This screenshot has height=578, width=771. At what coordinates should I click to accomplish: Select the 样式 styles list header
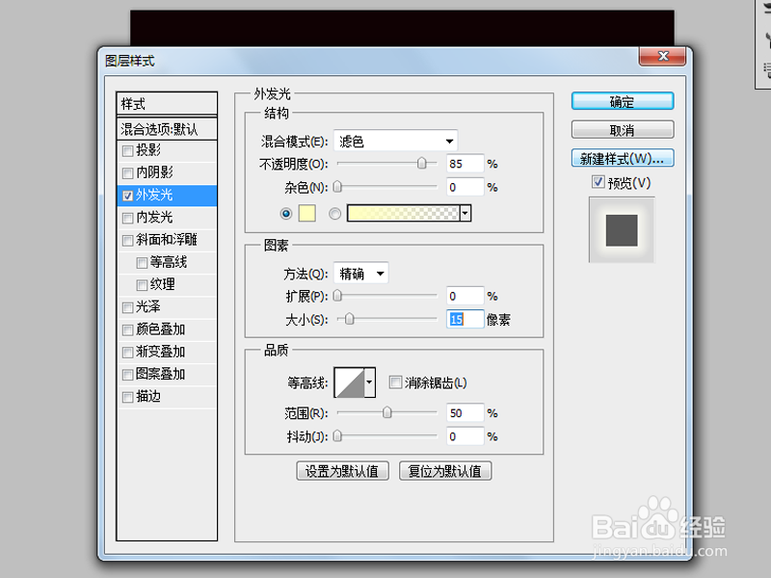pos(167,104)
